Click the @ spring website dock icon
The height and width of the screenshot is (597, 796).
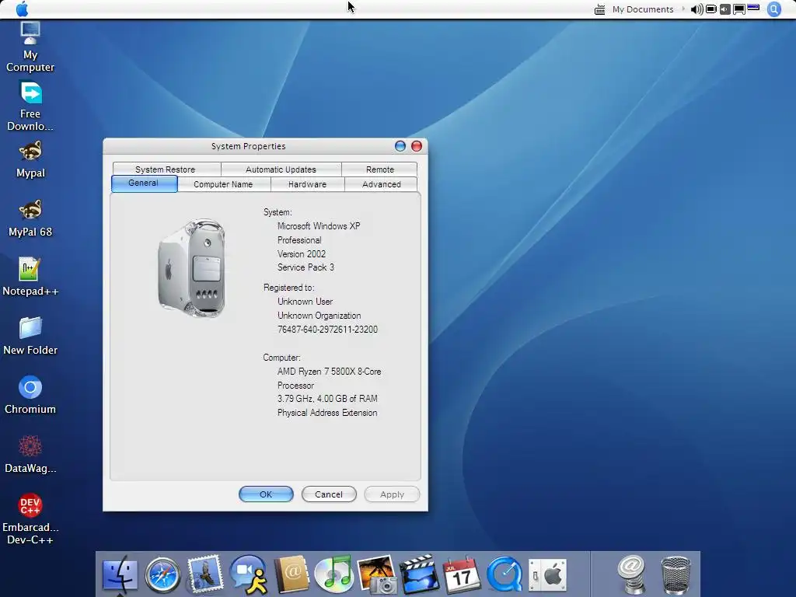pyautogui.click(x=631, y=574)
